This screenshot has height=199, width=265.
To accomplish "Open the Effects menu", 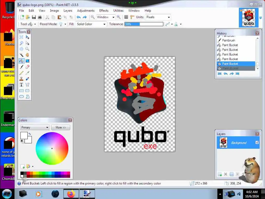I will tap(104, 10).
